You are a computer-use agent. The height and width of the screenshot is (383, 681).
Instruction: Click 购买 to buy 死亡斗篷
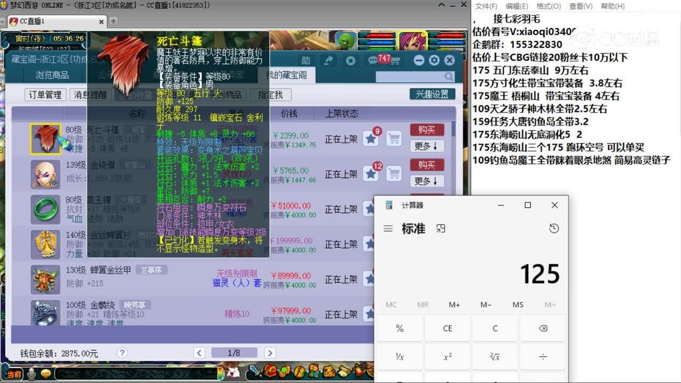tap(427, 129)
